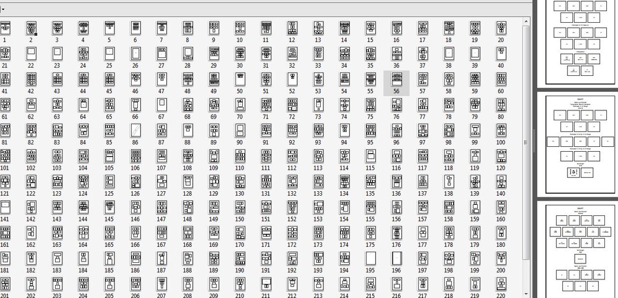The width and height of the screenshot is (618, 298).
Task: Select page 120 thumbnail
Action: pyautogui.click(x=501, y=156)
